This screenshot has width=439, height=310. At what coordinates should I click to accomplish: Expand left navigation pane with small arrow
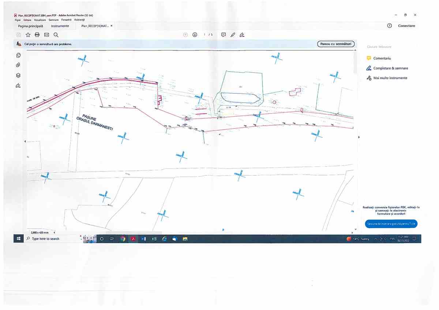pyautogui.click(x=25, y=141)
